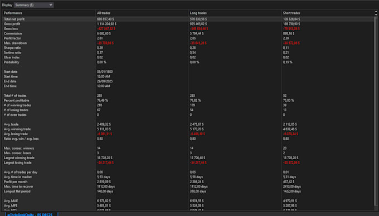Select the Sharpe ratio row label

pyautogui.click(x=12, y=48)
